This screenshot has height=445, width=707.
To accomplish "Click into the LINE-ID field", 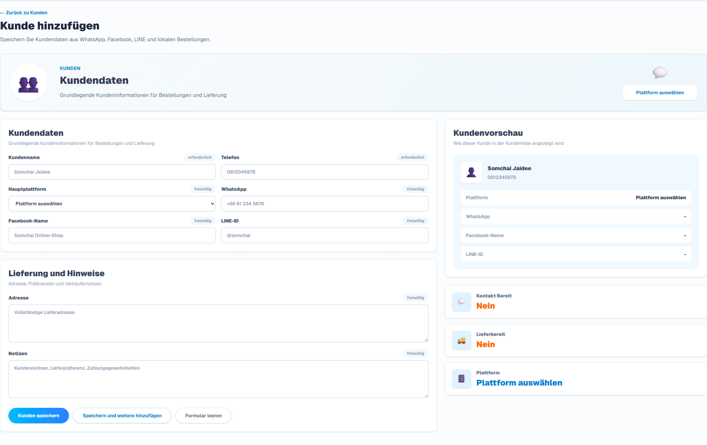I will pyautogui.click(x=324, y=235).
